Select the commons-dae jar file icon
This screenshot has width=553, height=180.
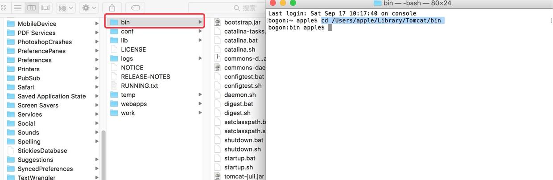(217, 68)
